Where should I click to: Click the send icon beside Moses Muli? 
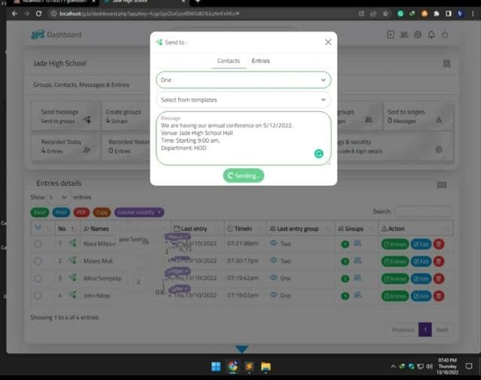73,261
